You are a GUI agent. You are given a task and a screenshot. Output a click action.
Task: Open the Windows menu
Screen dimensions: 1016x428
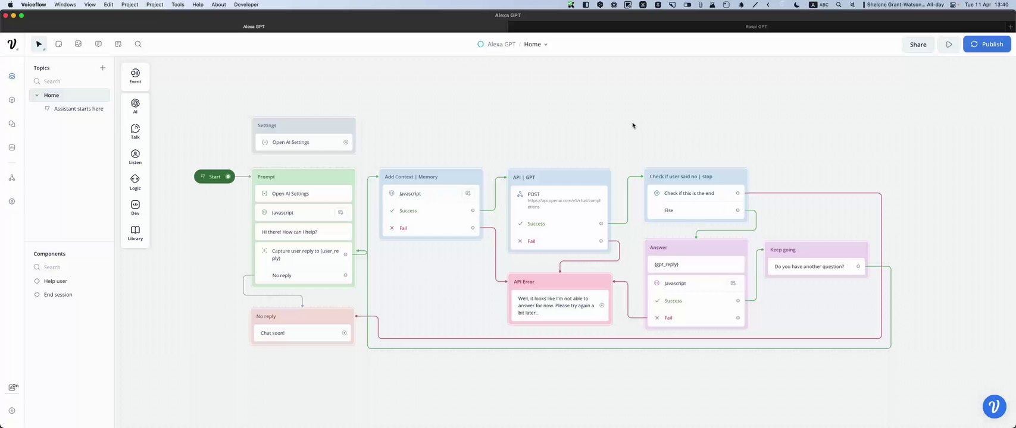pos(65,4)
